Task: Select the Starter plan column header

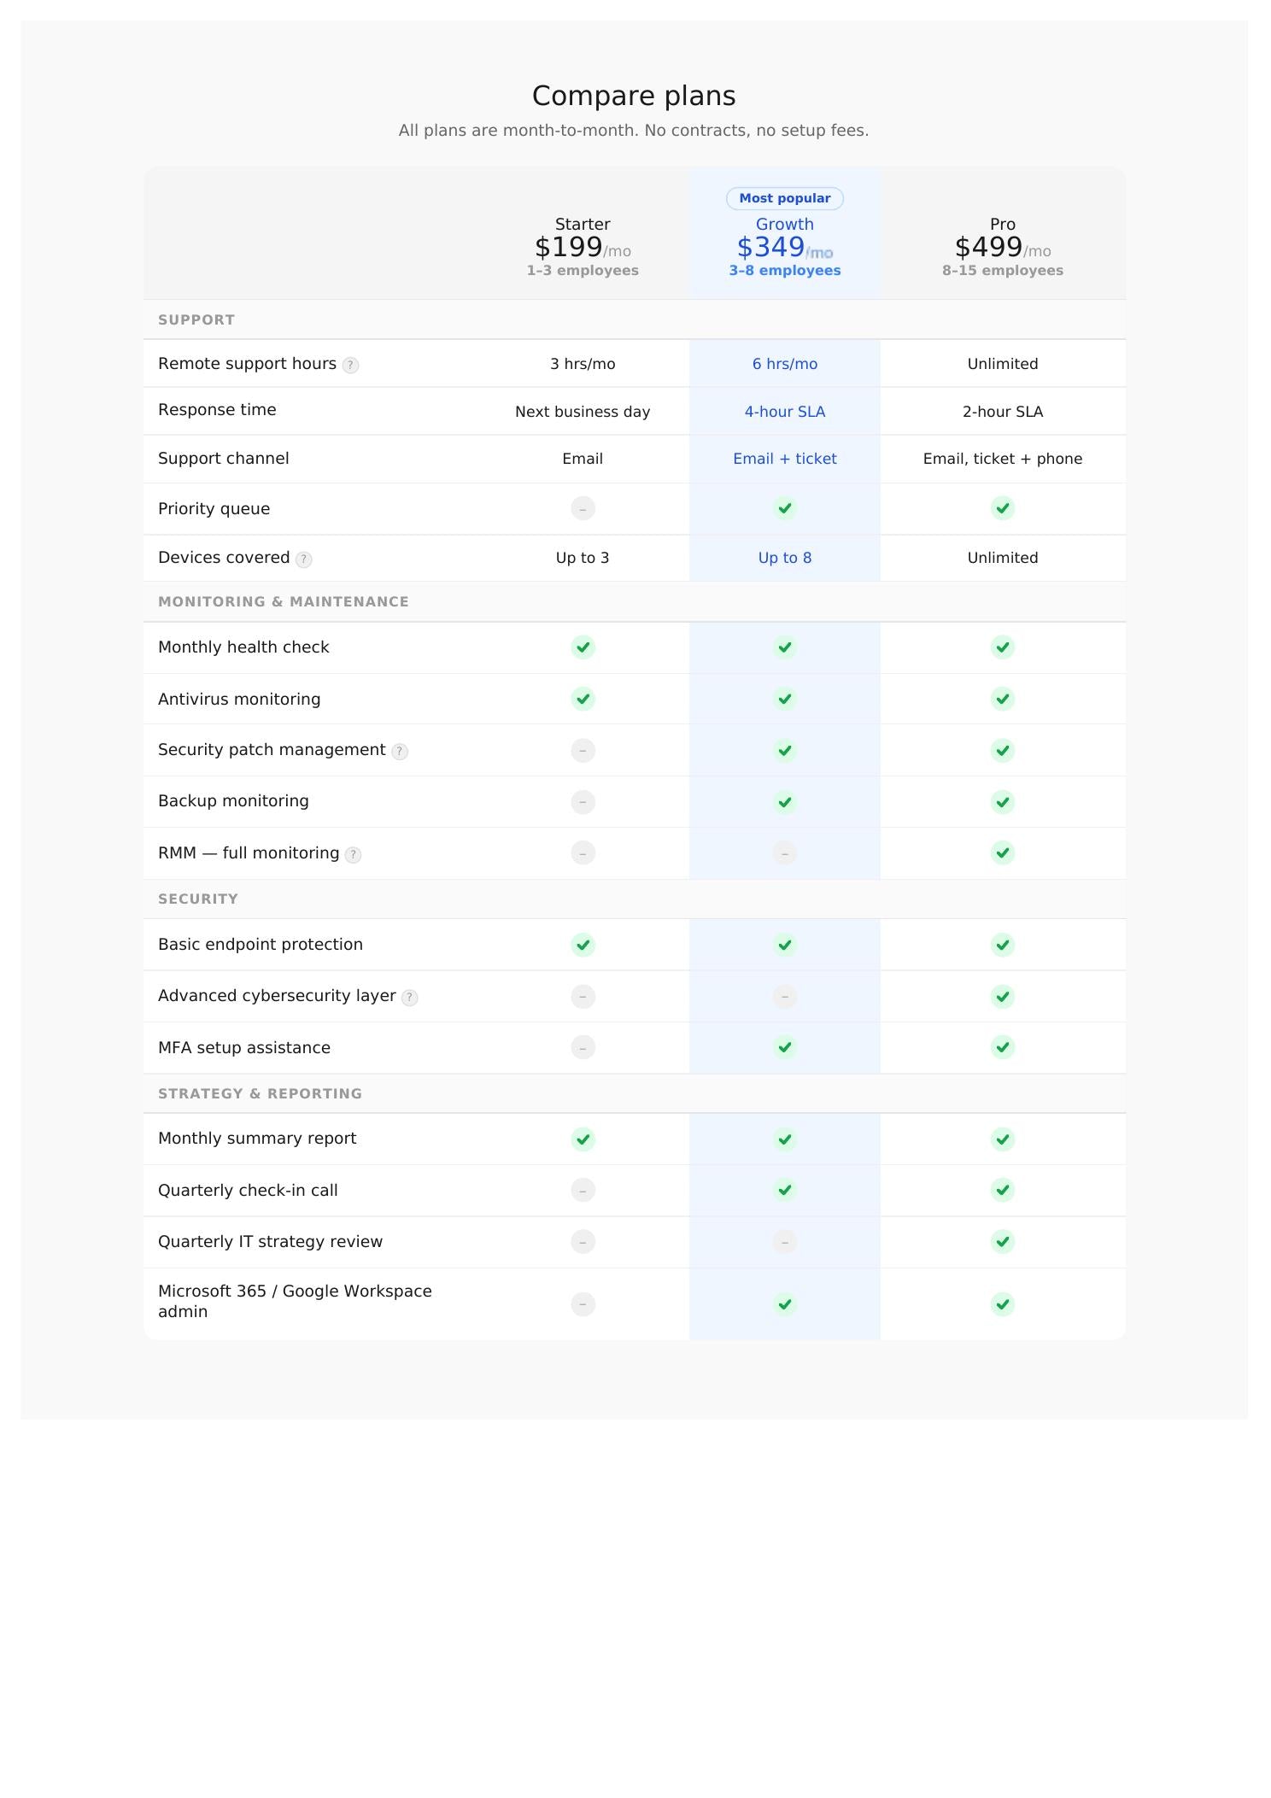Action: point(583,225)
